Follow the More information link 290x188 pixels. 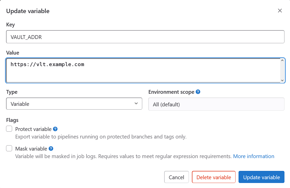click(253, 156)
